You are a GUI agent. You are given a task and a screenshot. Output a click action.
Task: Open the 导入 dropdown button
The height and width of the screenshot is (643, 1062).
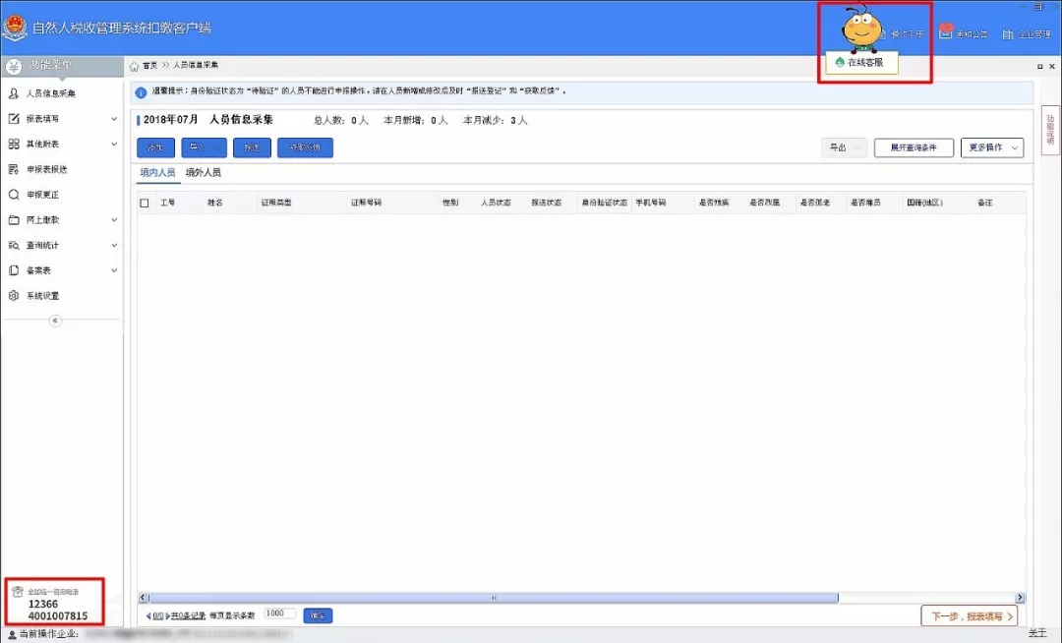point(204,147)
